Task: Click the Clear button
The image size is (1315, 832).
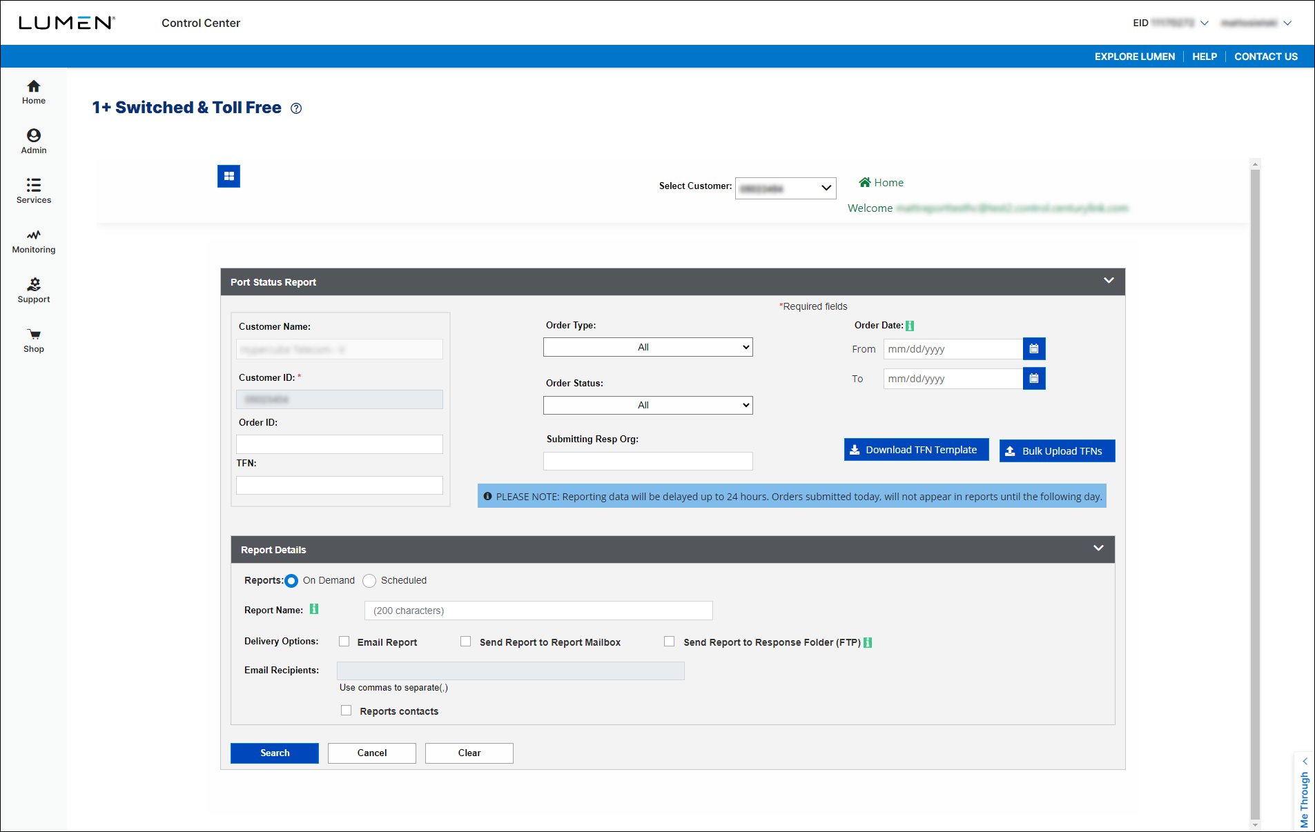Action: tap(469, 753)
